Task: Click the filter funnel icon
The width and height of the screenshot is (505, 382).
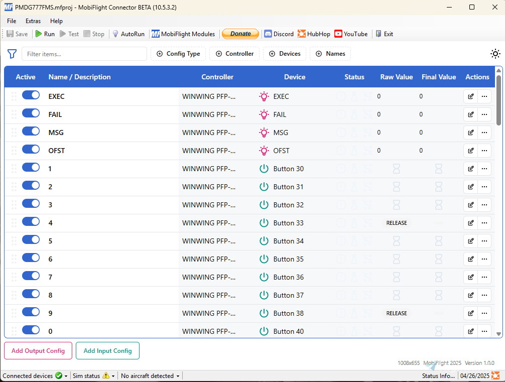Action: pos(12,54)
